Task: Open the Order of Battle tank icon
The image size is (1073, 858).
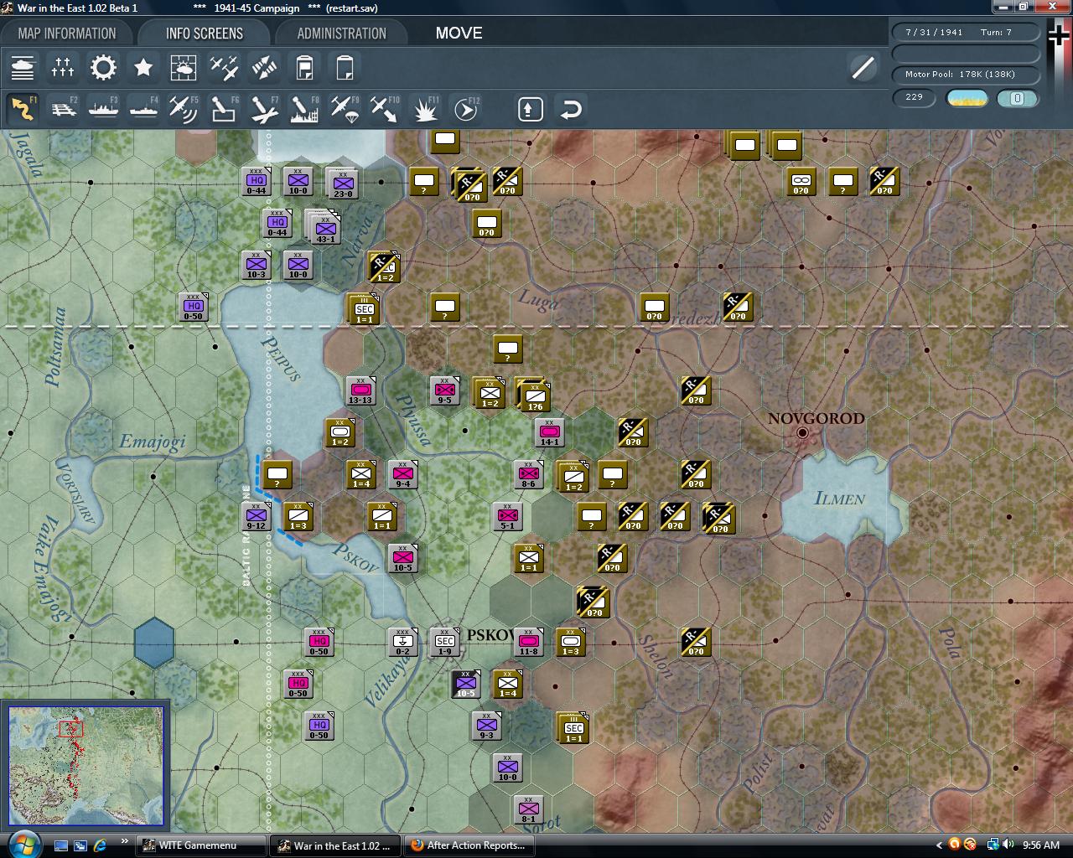Action: coord(23,67)
